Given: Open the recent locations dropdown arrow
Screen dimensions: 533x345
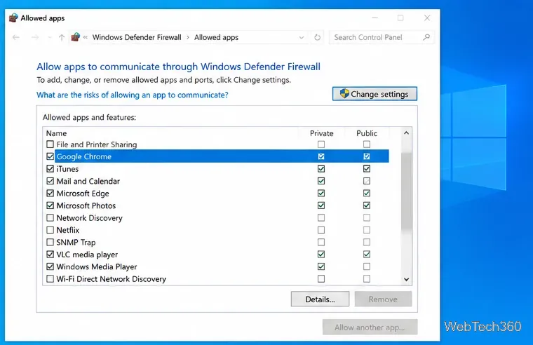Looking at the screenshot, I should click(50, 37).
